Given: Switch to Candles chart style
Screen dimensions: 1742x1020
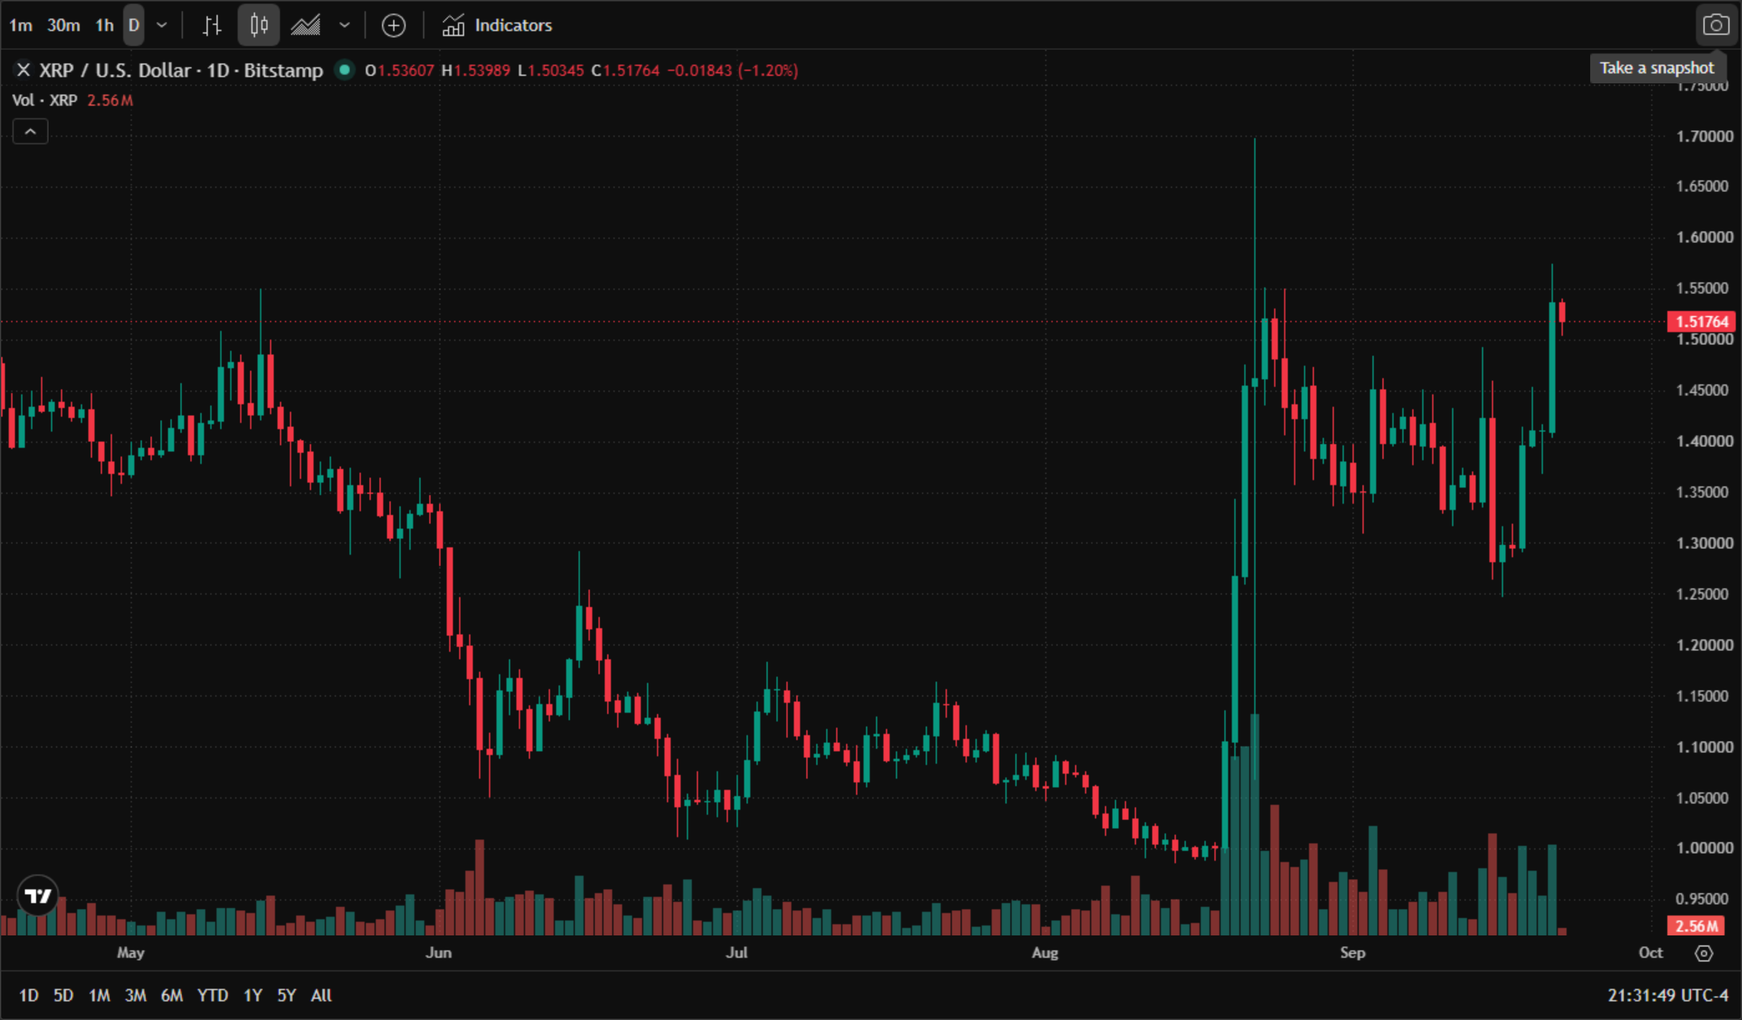Looking at the screenshot, I should [259, 25].
